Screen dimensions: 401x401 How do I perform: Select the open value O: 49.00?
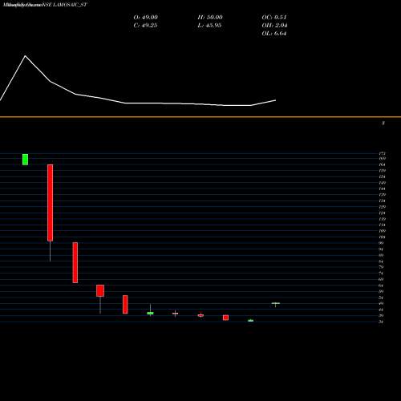146,18
